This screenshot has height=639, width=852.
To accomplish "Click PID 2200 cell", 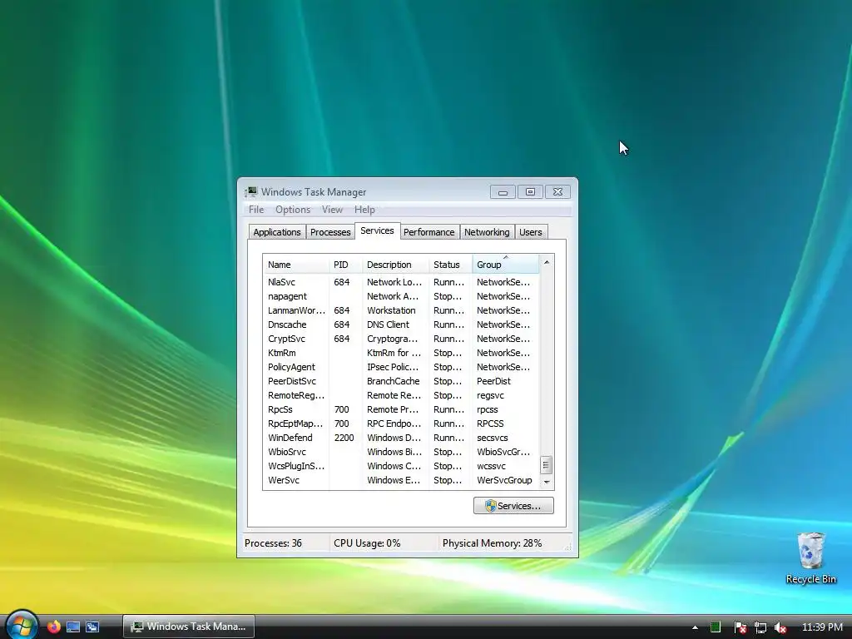I will [x=344, y=438].
